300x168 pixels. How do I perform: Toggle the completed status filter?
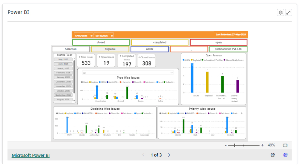coord(160,42)
